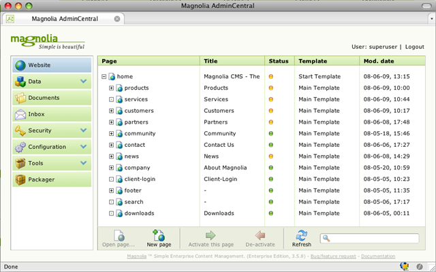Click the search magnifier icon
Viewport: 436px width, 272px height.
[x=326, y=239]
